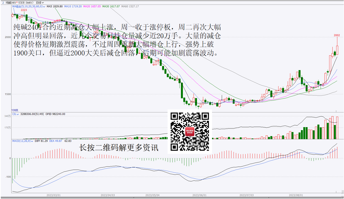This screenshot has height=199, width=344.
Task: Click the OPID 982240.00 open interest value
Action: tap(55, 114)
